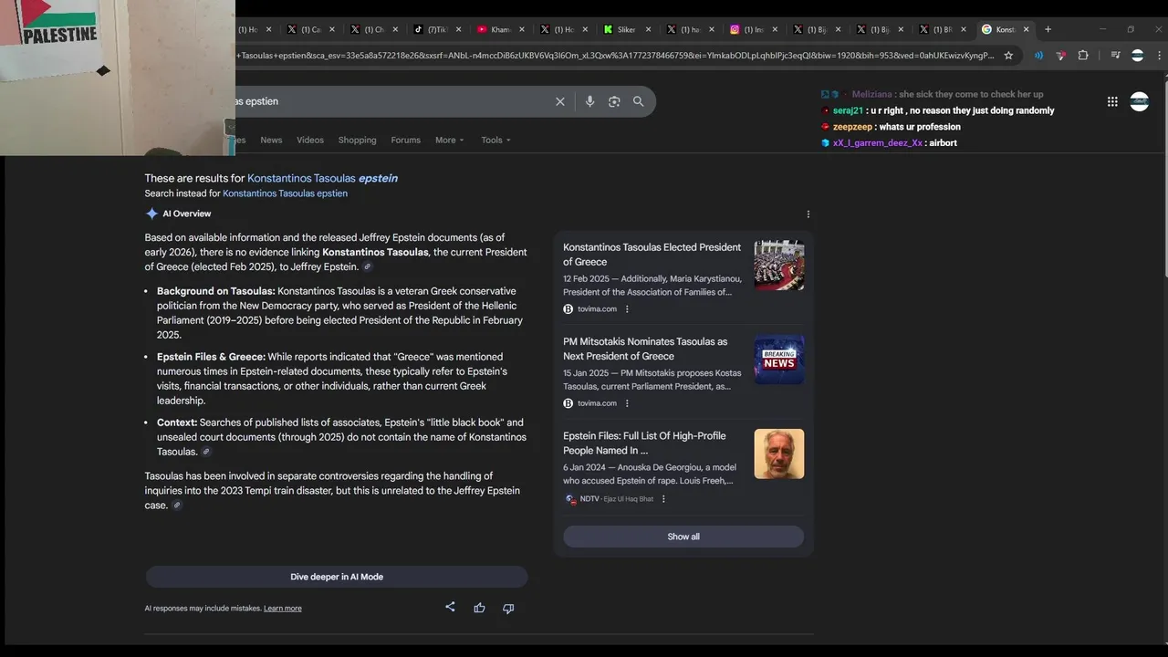
Task: Click the 'AI Overview' heading label
Action: 186,214
